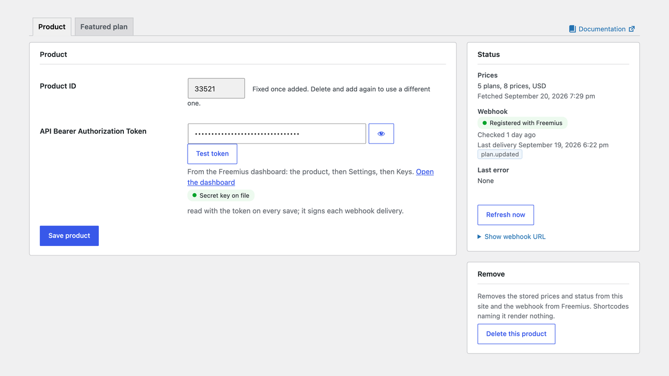
Task: Click the Product ID label
Action: pos(58,86)
